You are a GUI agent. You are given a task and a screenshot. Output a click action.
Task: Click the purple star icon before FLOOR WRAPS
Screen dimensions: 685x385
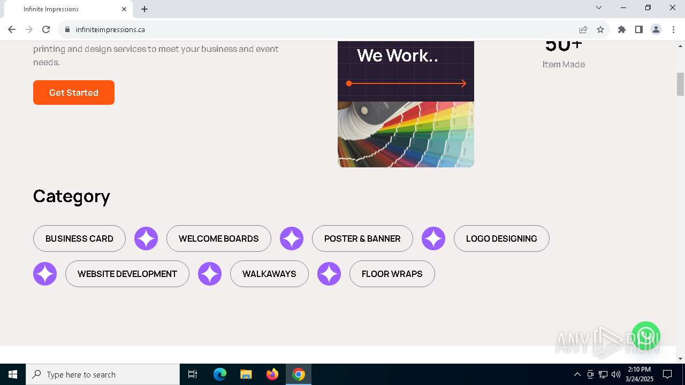(329, 274)
